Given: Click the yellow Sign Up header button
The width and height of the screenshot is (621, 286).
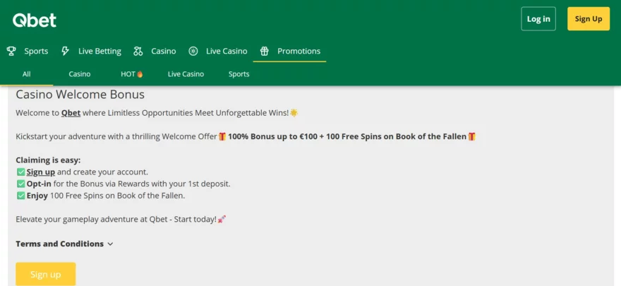Looking at the screenshot, I should pos(589,18).
